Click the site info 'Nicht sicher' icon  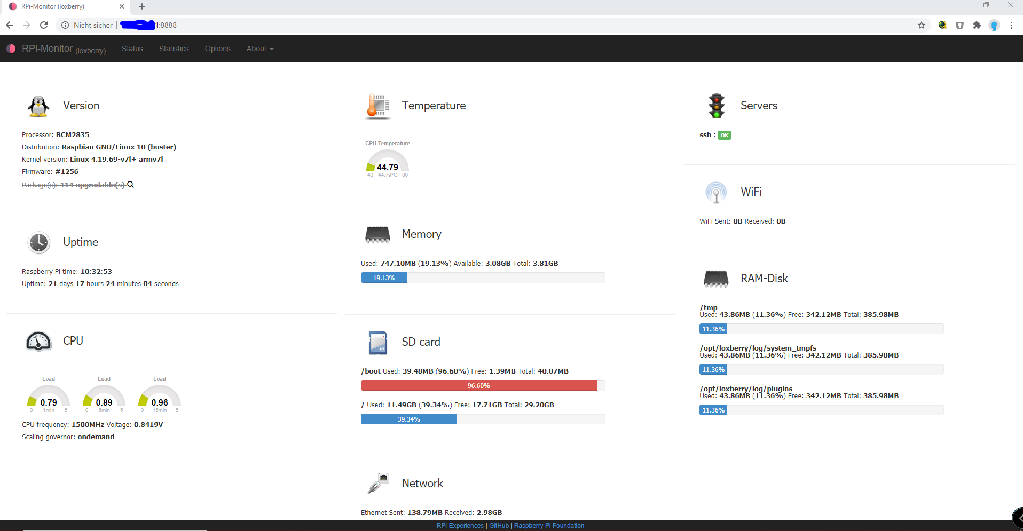tap(65, 25)
